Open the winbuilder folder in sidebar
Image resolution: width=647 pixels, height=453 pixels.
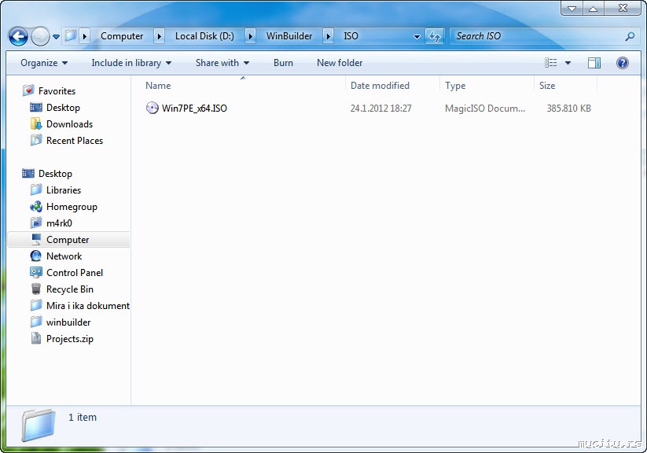pyautogui.click(x=68, y=322)
